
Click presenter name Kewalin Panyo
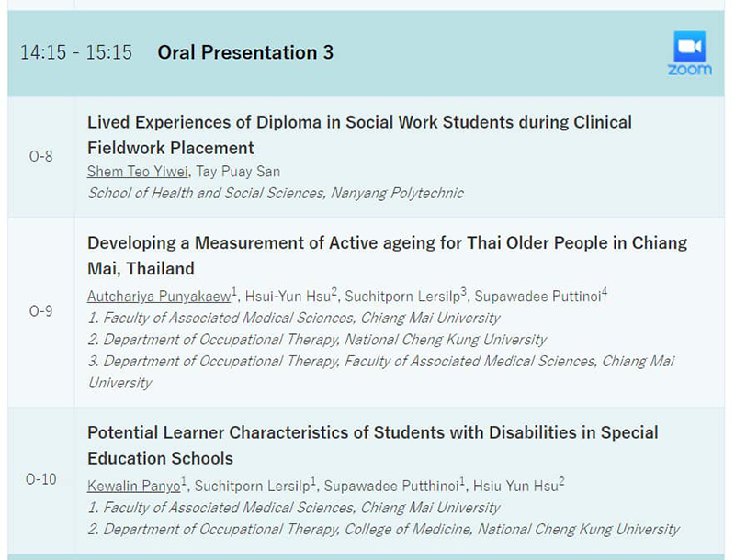pyautogui.click(x=133, y=486)
